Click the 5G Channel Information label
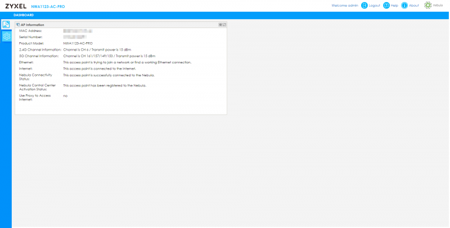This screenshot has height=228, width=450. 39,56
